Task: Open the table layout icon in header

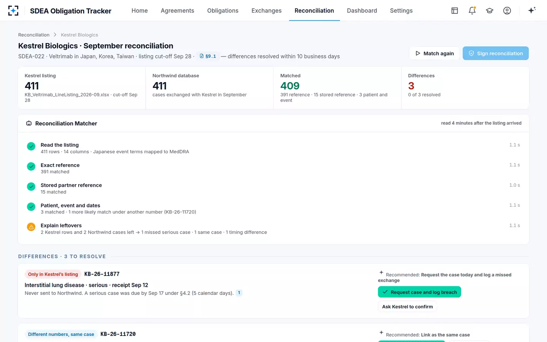Action: click(455, 11)
